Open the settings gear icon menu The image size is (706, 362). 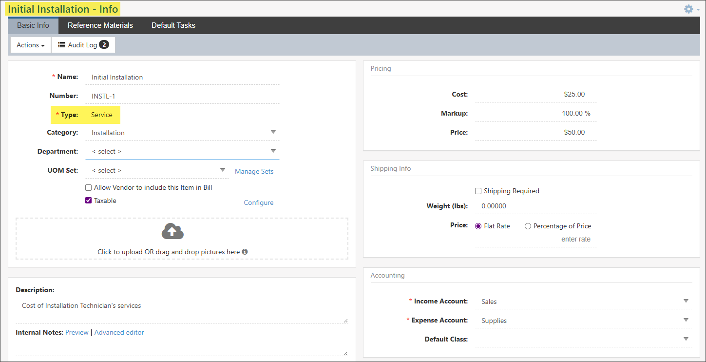click(x=688, y=9)
